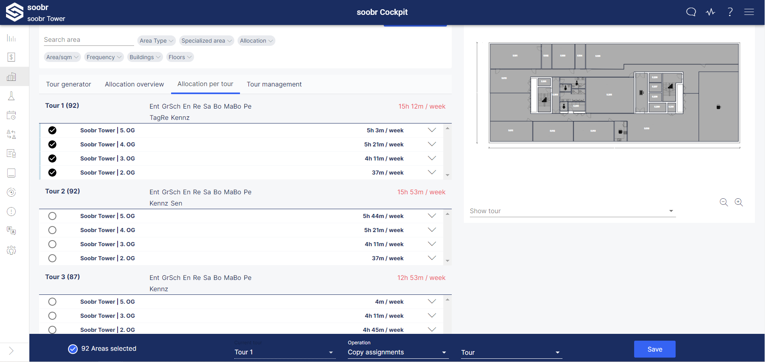Open the Buildings filter dropdown
The width and height of the screenshot is (765, 362).
click(145, 57)
